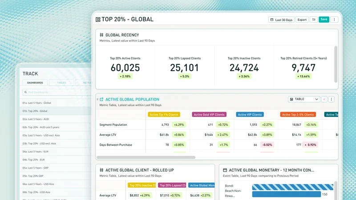Click the $164k Average LTV cell
This screenshot has height=200, width=356.
coord(209,135)
